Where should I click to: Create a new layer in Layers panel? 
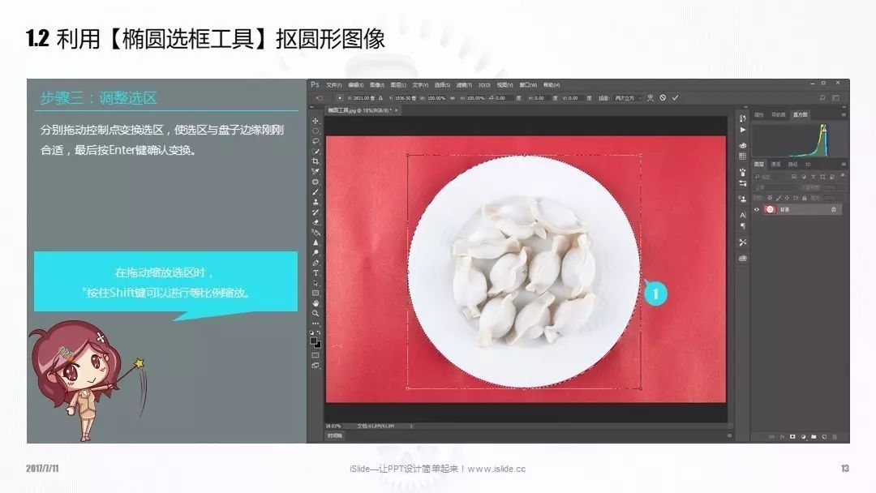(x=825, y=436)
